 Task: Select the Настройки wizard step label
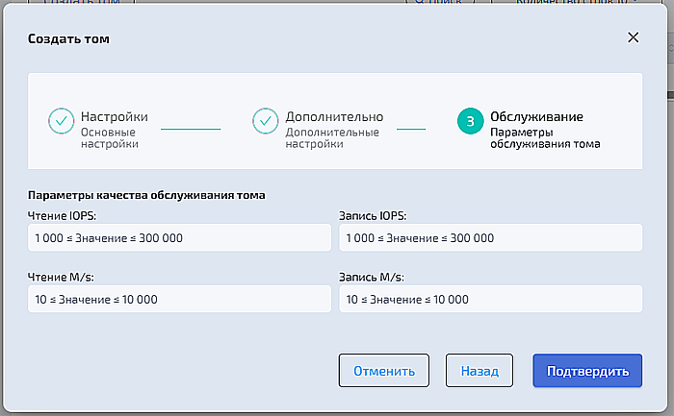tap(115, 116)
